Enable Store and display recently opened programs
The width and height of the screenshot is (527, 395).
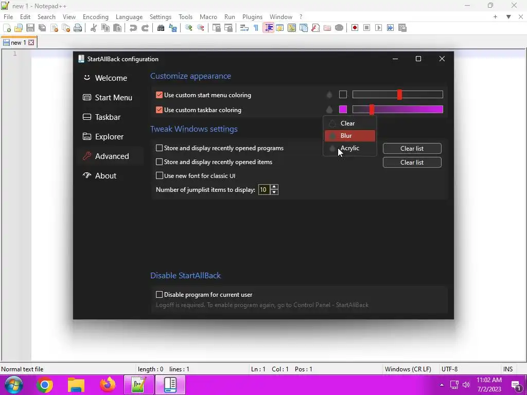click(160, 148)
